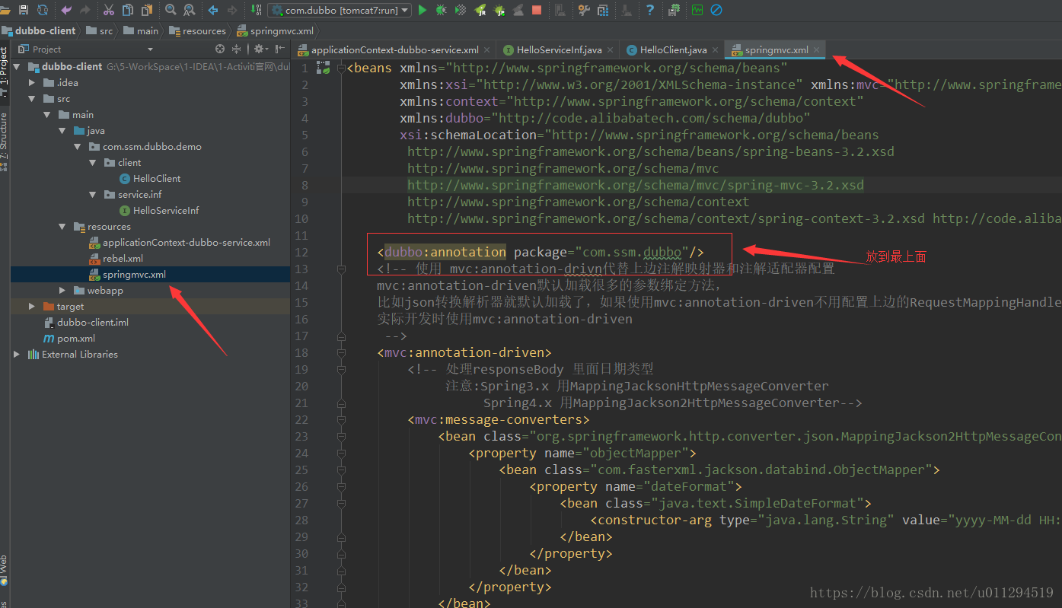Viewport: 1062px width, 608px height.
Task: Click the Find magnifier icon
Action: [x=170, y=10]
